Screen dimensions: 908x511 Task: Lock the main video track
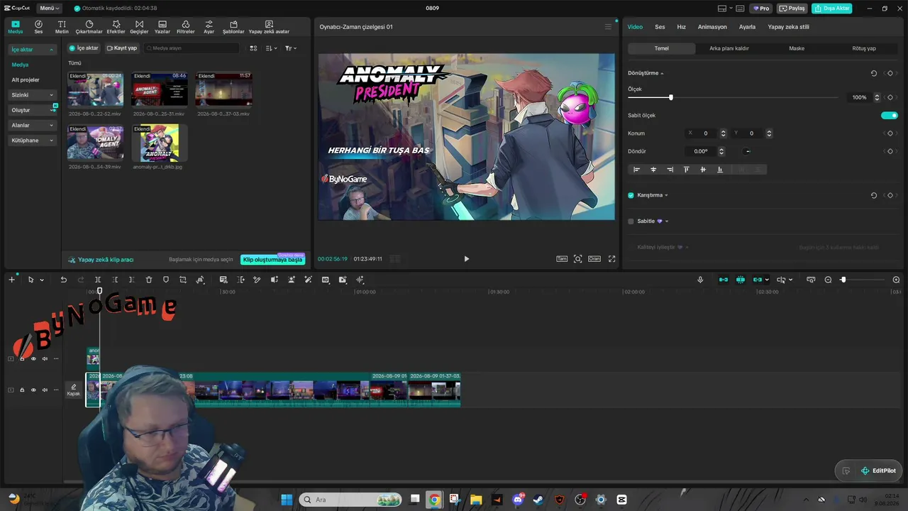pyautogui.click(x=22, y=390)
